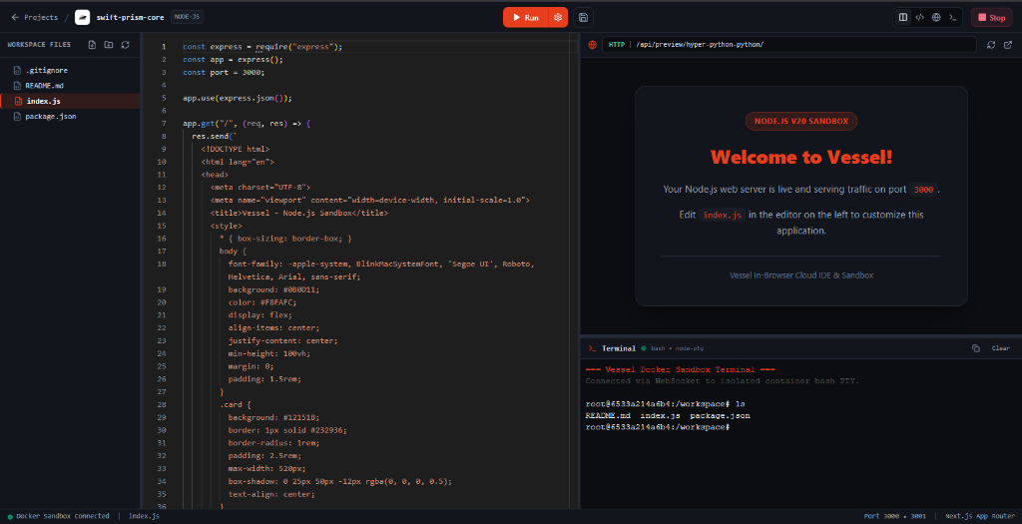Click the package.json file icon
This screenshot has height=524, width=1022.
pyautogui.click(x=18, y=117)
